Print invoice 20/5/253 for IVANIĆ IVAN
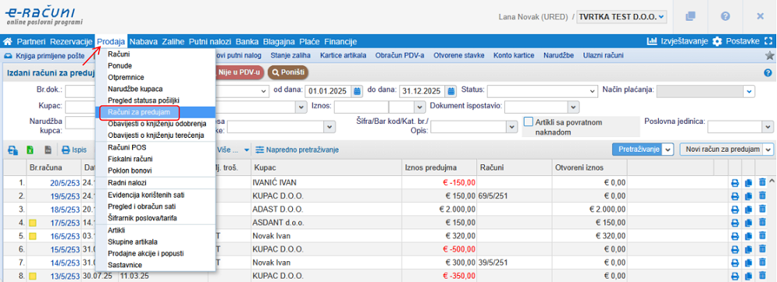The height and width of the screenshot is (282, 777). click(x=735, y=183)
